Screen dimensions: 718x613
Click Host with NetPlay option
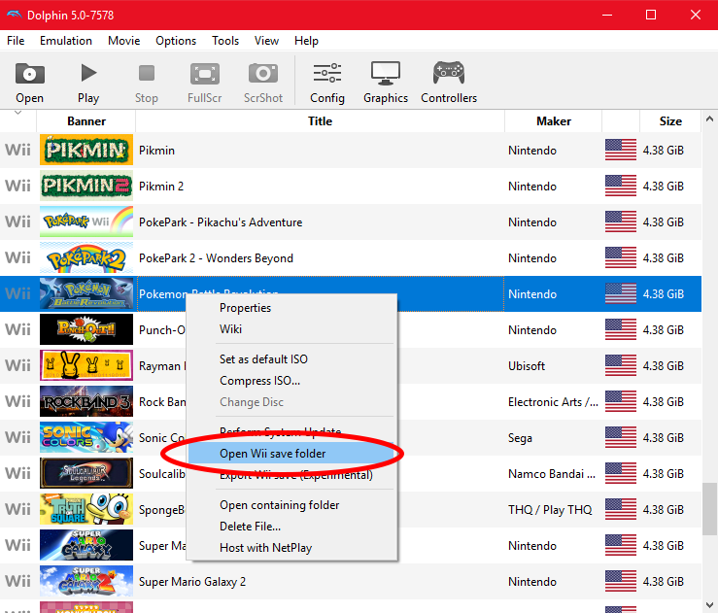265,548
